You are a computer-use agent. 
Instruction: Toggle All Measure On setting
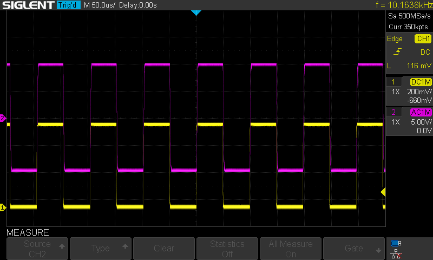[x=291, y=249]
